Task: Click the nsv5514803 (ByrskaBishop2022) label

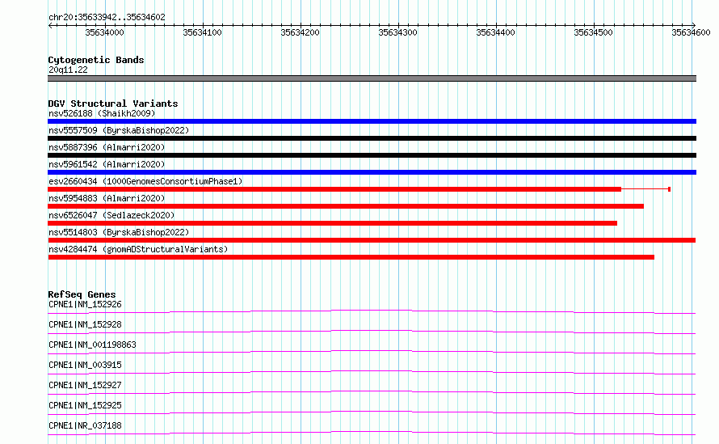Action: (119, 232)
